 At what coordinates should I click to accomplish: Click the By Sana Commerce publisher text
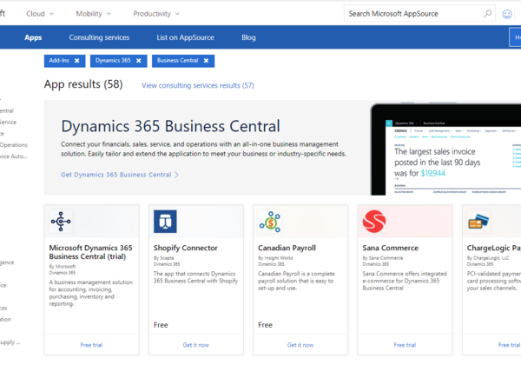[383, 258]
